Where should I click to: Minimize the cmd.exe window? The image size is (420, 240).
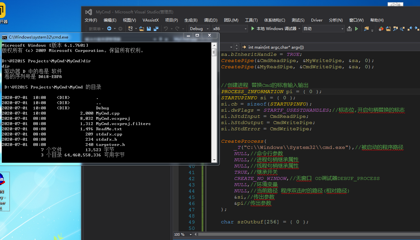[188, 35]
